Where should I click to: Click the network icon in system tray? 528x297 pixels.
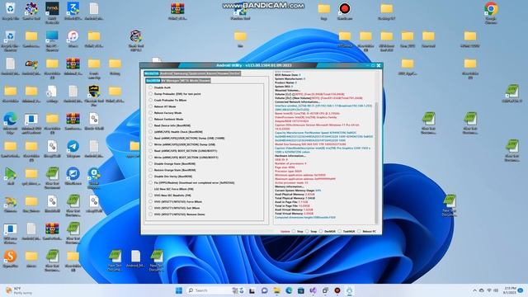coord(489,290)
